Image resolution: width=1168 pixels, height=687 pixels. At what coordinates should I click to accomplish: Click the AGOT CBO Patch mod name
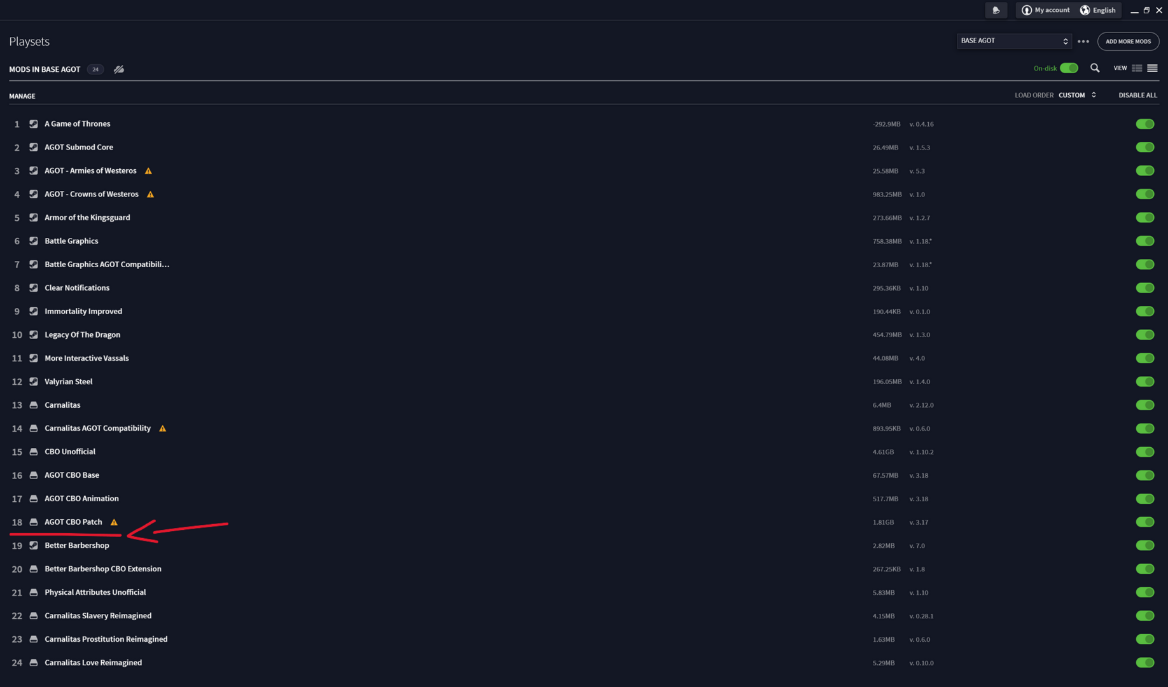pos(73,522)
